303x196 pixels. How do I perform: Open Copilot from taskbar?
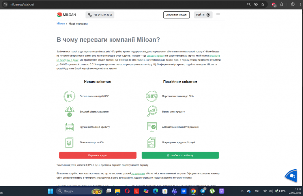[x=146, y=191]
